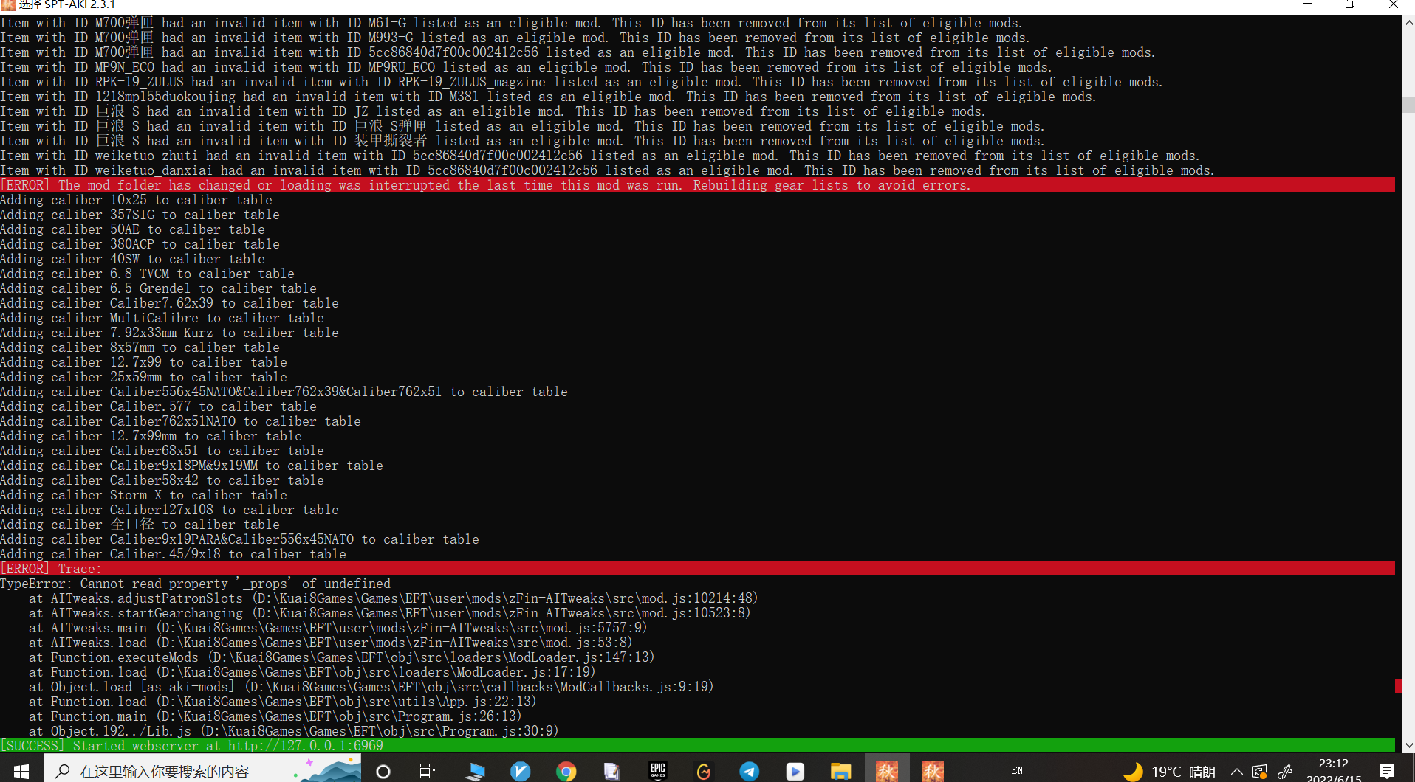Open Task View on the taskbar

click(427, 771)
